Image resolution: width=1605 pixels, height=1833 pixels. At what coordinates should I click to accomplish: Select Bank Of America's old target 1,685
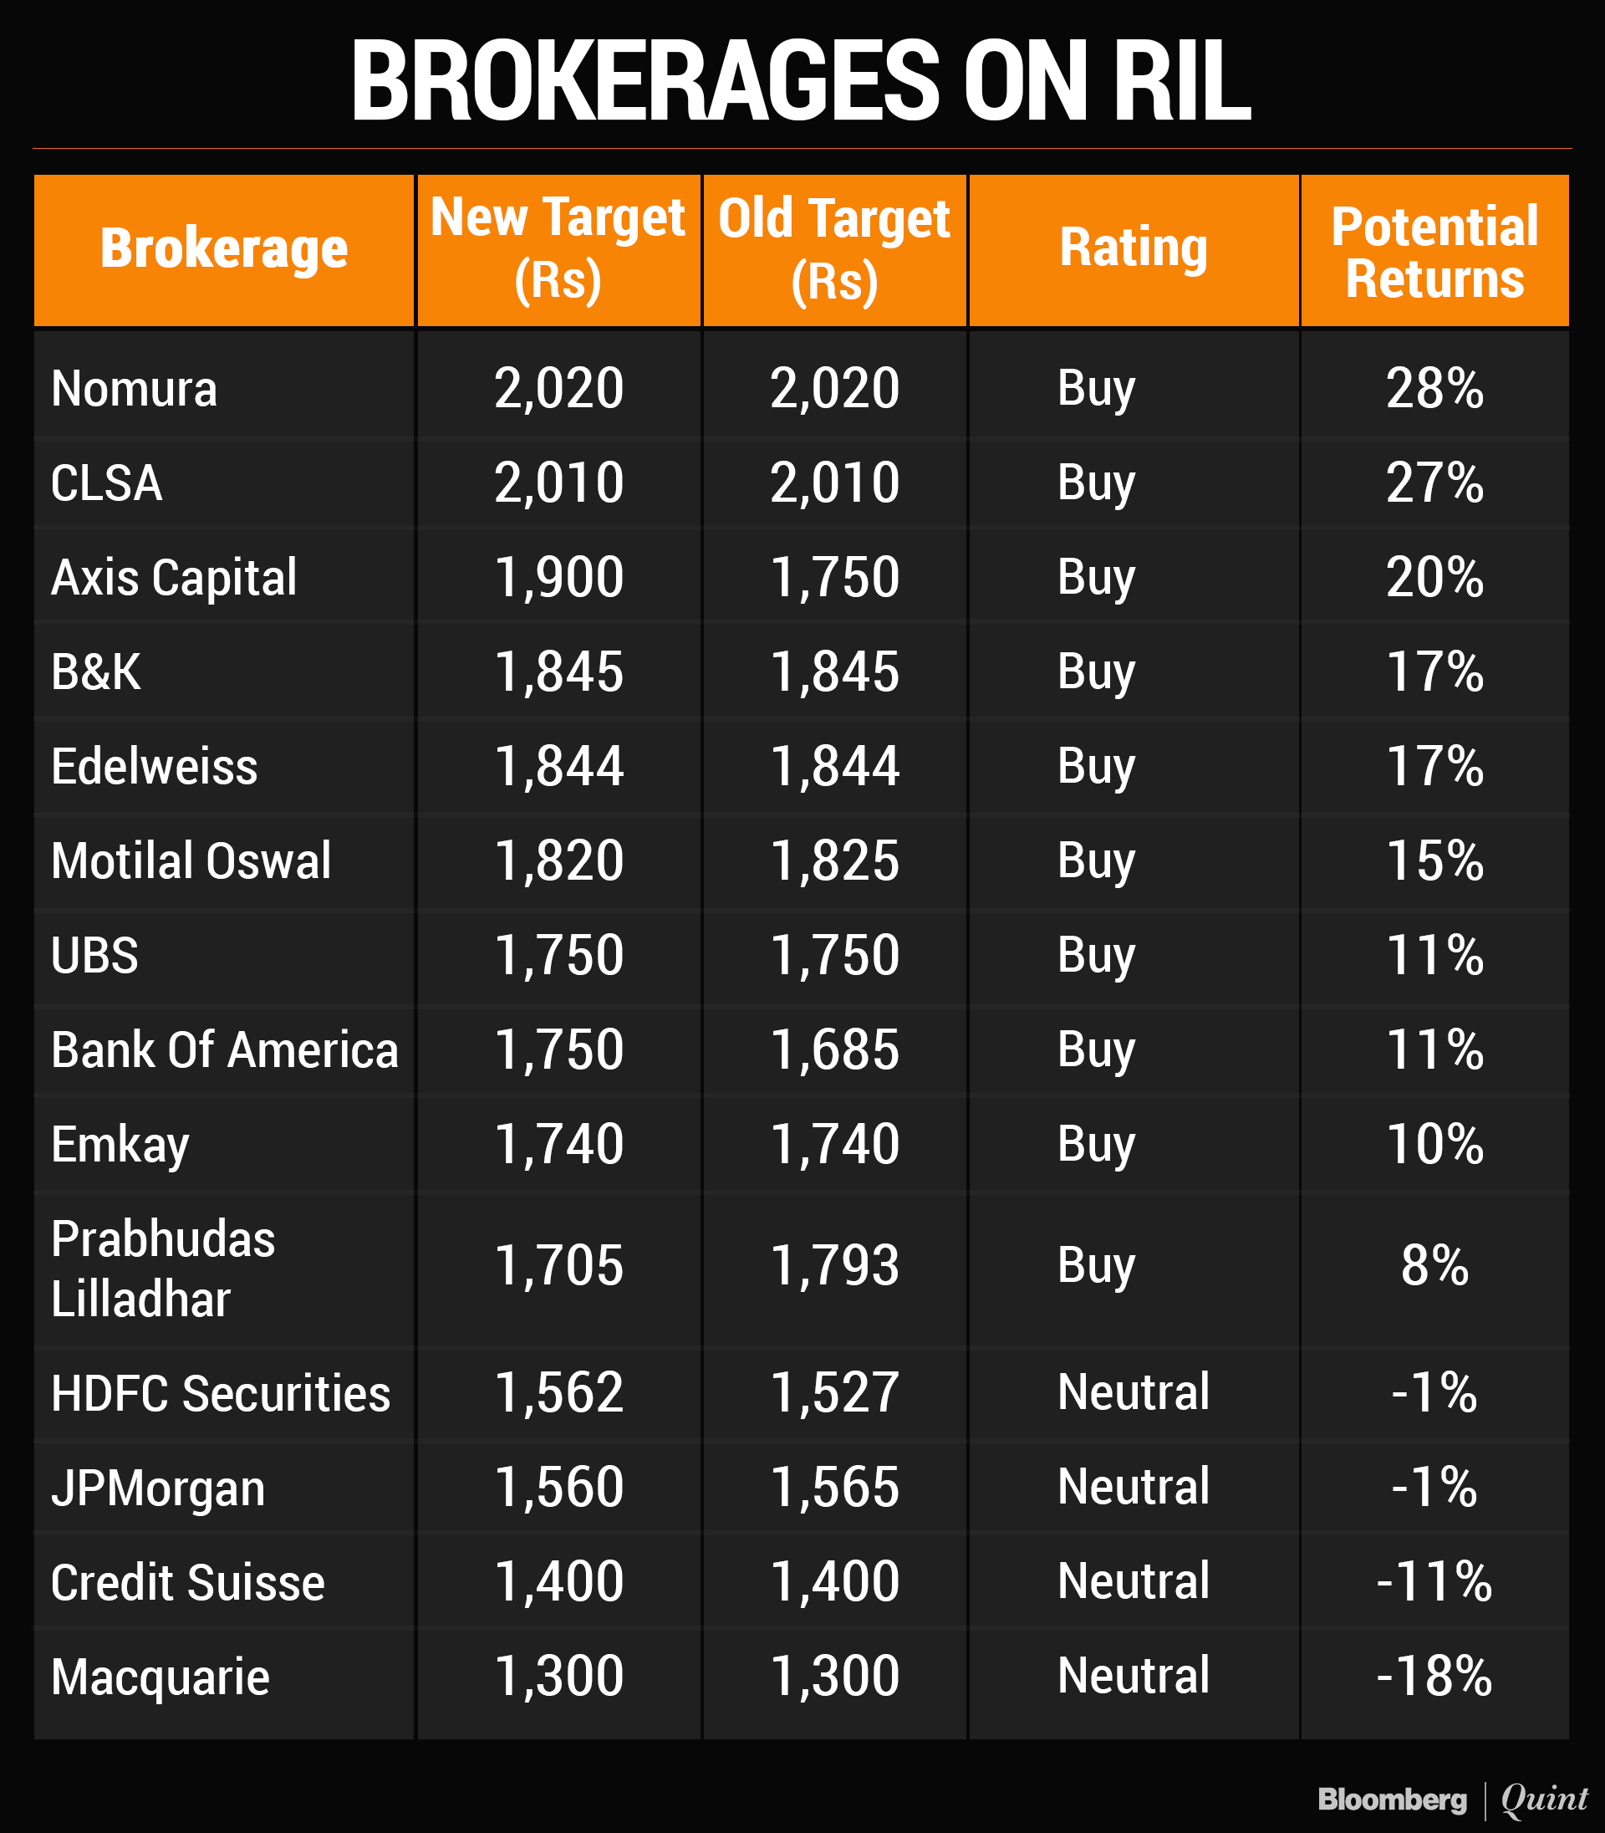835,1050
